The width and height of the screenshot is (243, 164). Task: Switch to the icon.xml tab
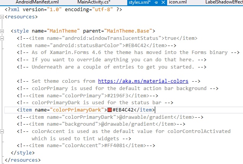(178, 2)
